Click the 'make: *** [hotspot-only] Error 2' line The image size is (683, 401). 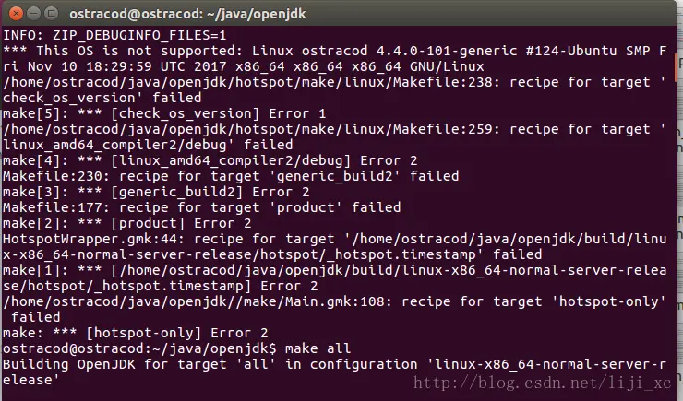pos(136,333)
